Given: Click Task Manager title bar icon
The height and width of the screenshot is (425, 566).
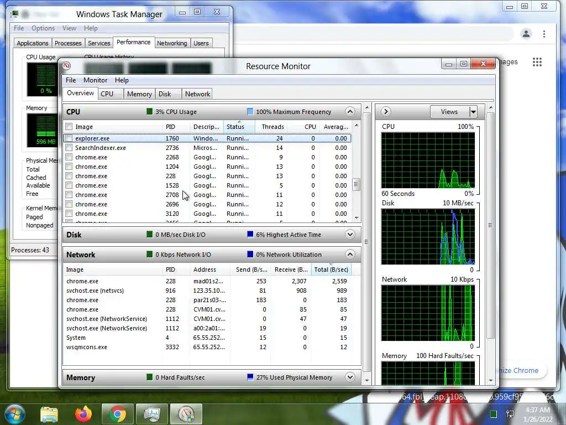Looking at the screenshot, I should click(x=14, y=14).
